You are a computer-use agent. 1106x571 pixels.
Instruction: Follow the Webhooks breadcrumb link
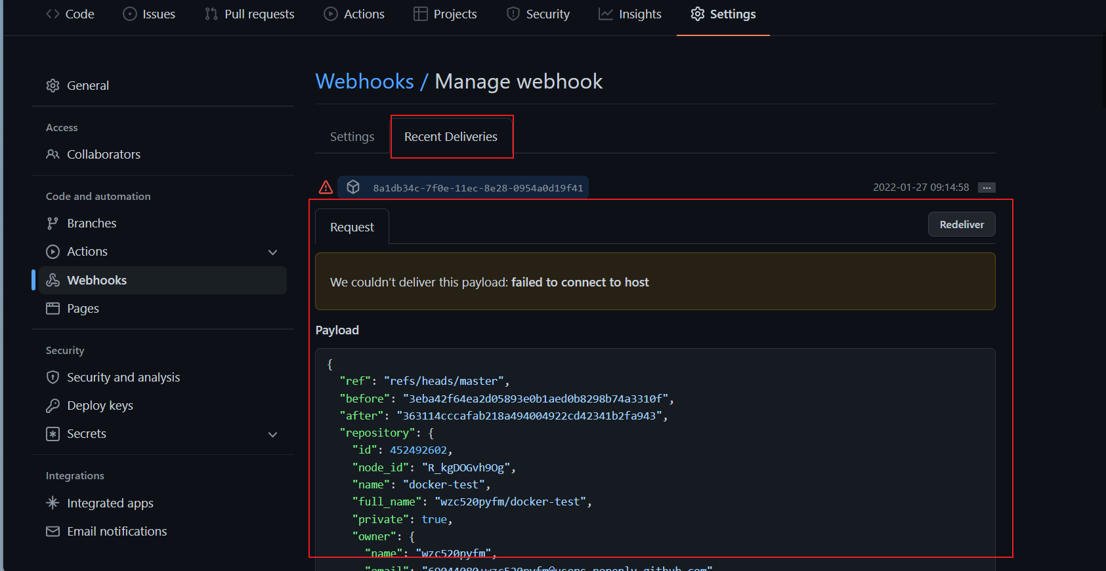point(365,81)
